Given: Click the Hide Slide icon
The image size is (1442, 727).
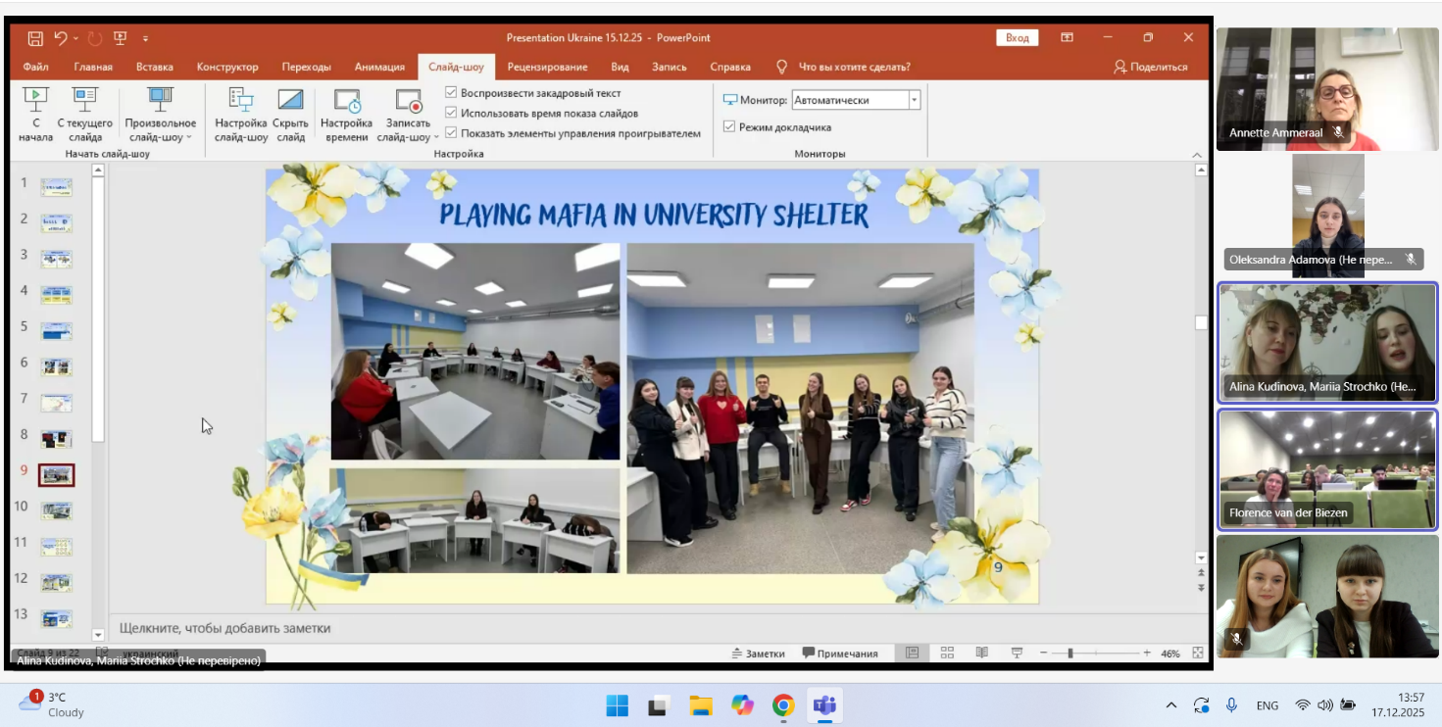Looking at the screenshot, I should (290, 100).
